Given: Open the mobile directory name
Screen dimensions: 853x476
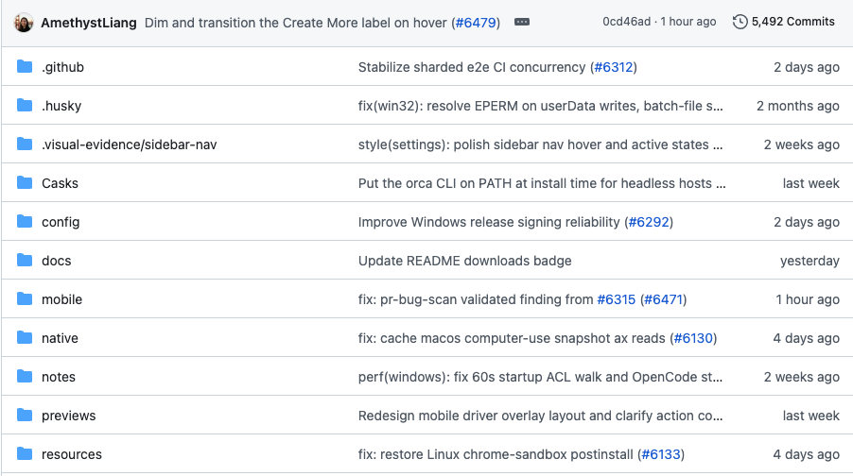Looking at the screenshot, I should (62, 299).
